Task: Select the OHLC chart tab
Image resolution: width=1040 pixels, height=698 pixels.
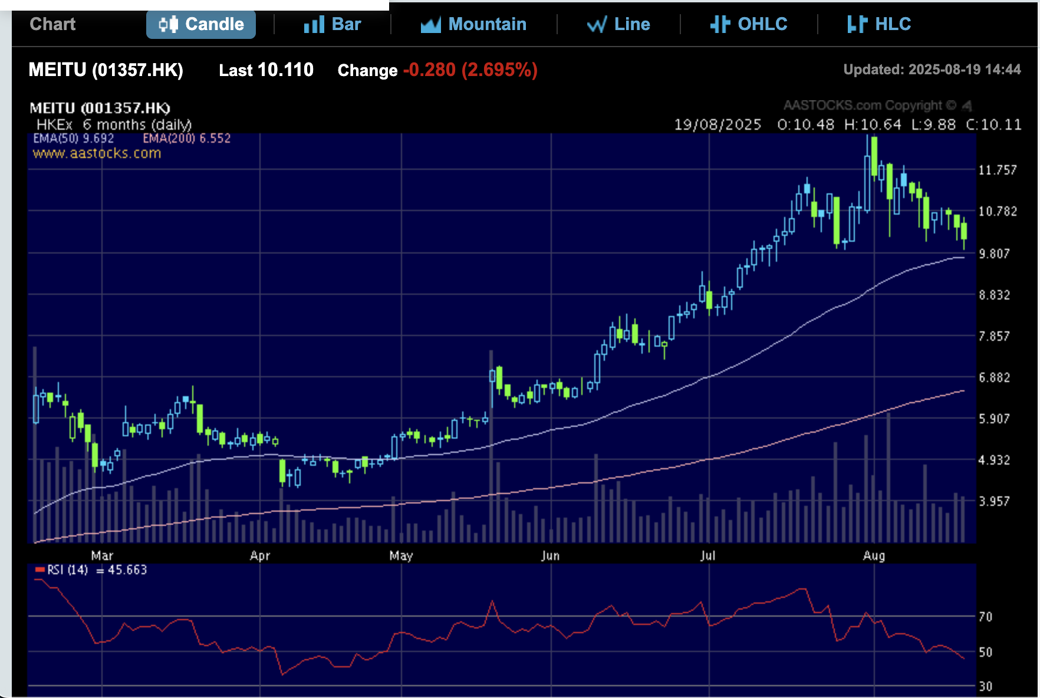Action: click(x=749, y=24)
